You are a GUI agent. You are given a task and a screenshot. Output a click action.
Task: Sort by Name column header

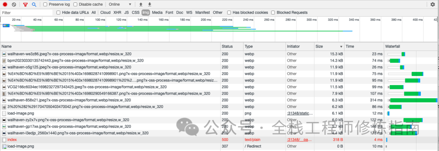(111, 46)
